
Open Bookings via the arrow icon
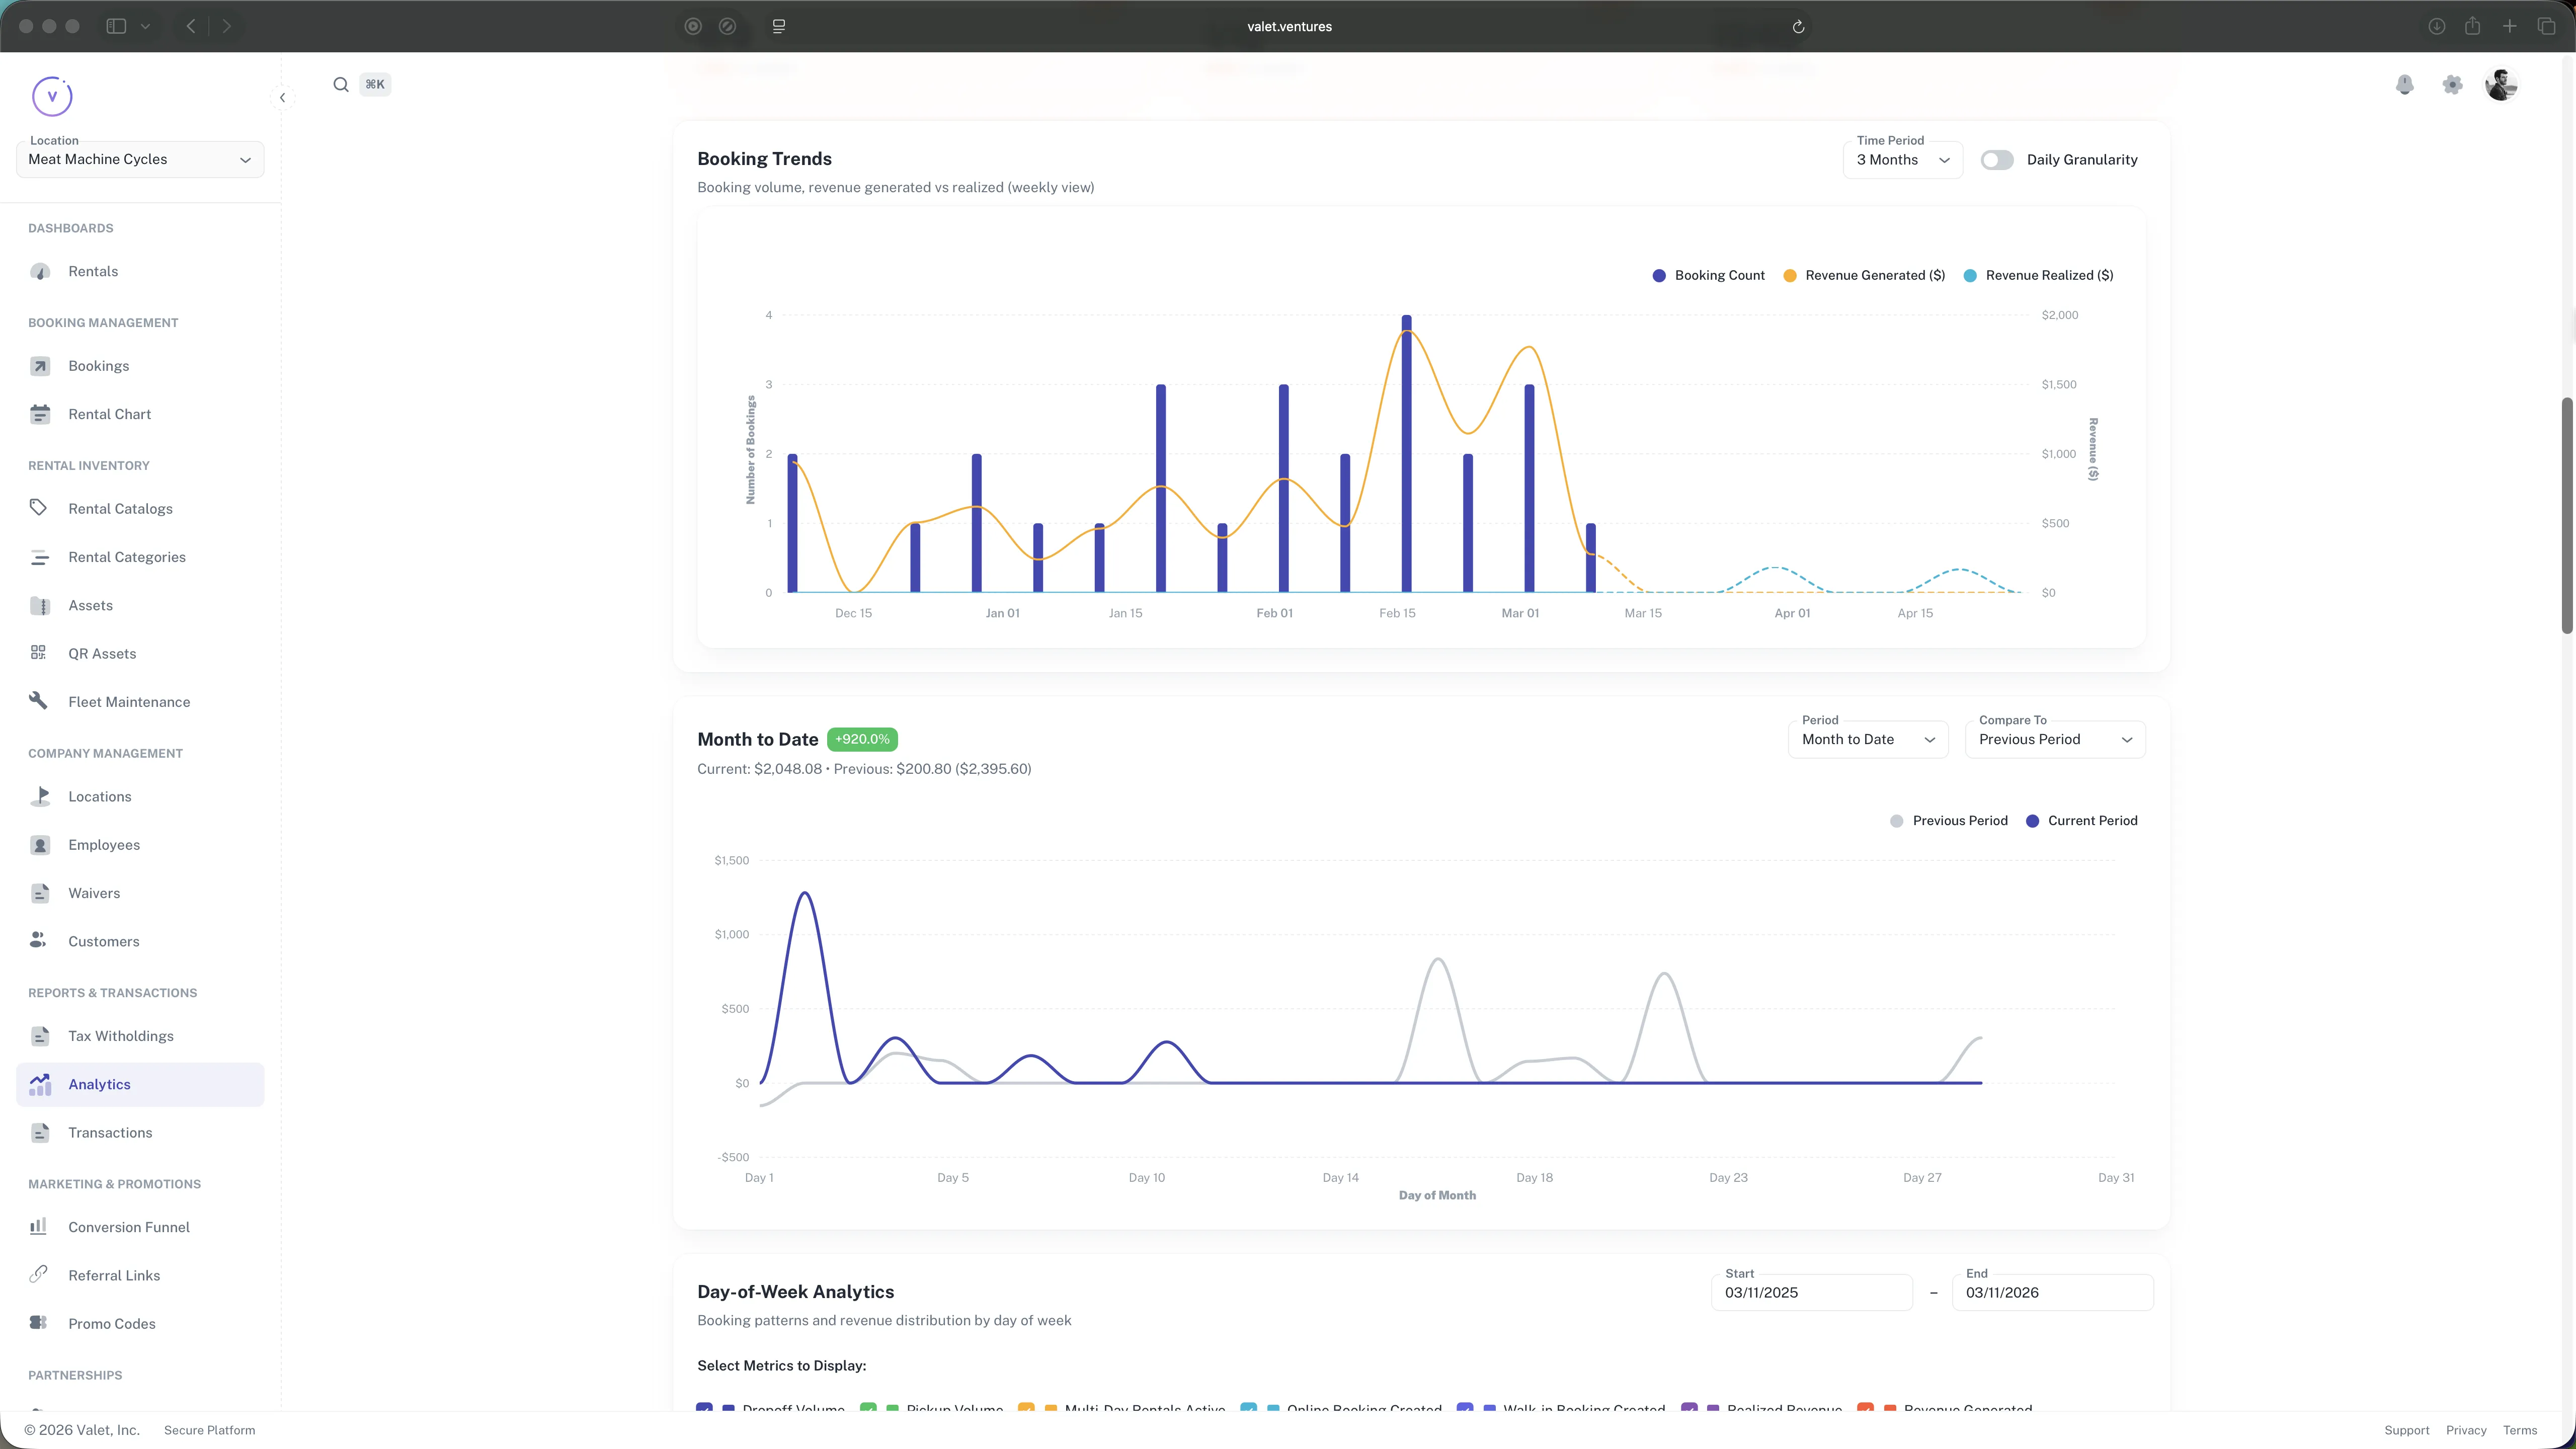point(40,366)
